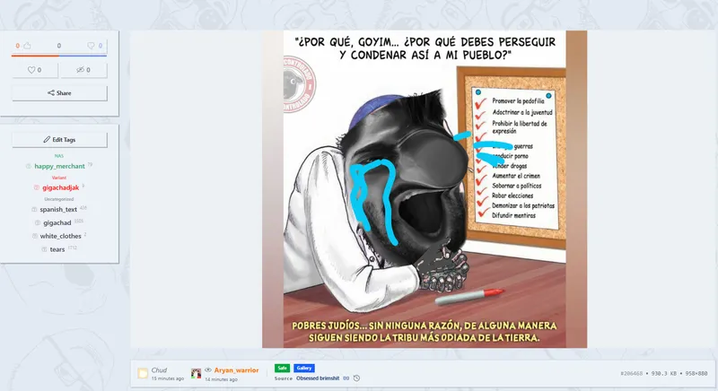Screen dimensions: 718x391
Task: Open the main post image
Action: pos(425,189)
